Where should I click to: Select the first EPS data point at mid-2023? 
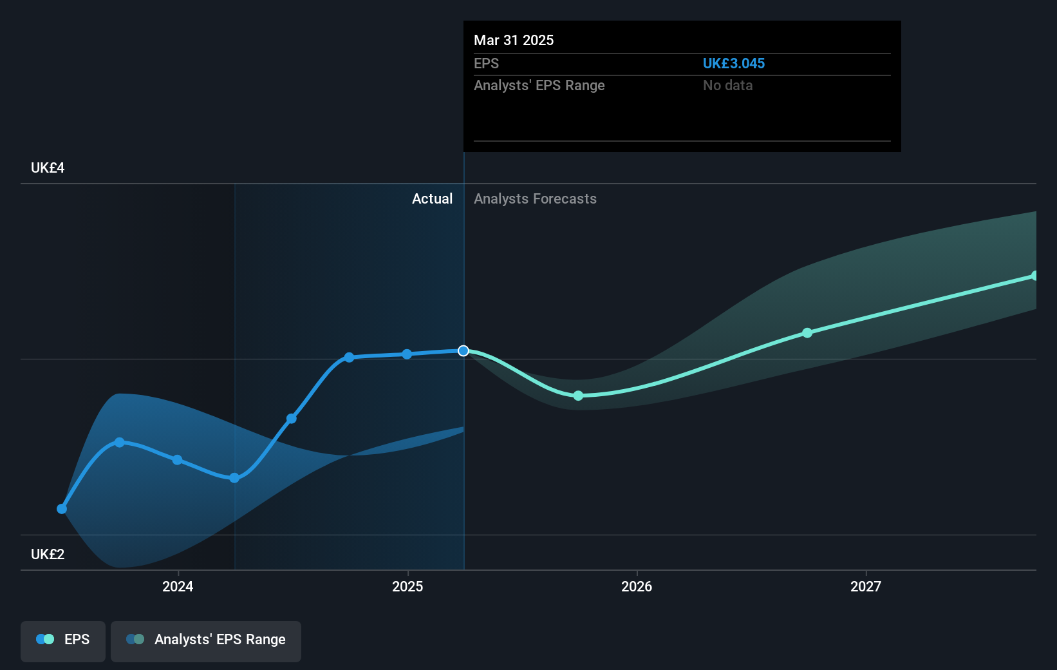[62, 509]
